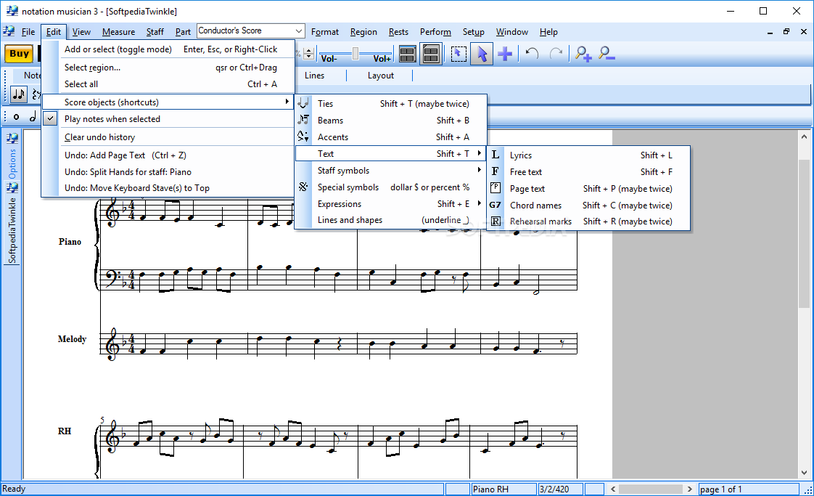Open the Edit menu
This screenshot has width=814, height=496.
point(54,32)
